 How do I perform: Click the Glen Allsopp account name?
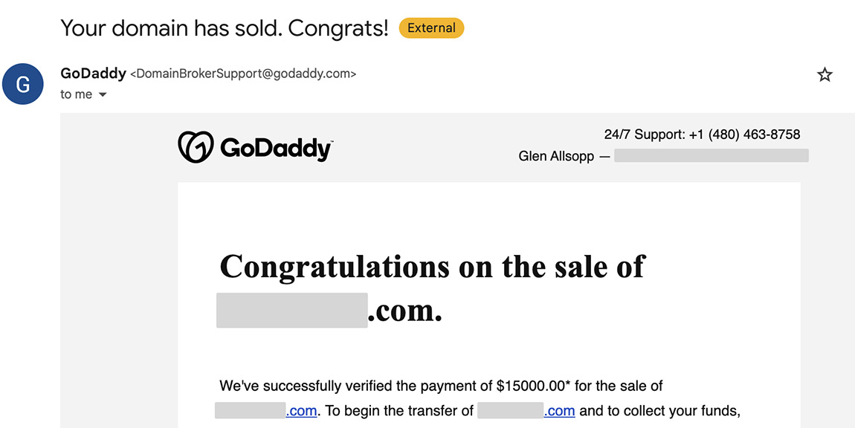pyautogui.click(x=556, y=157)
